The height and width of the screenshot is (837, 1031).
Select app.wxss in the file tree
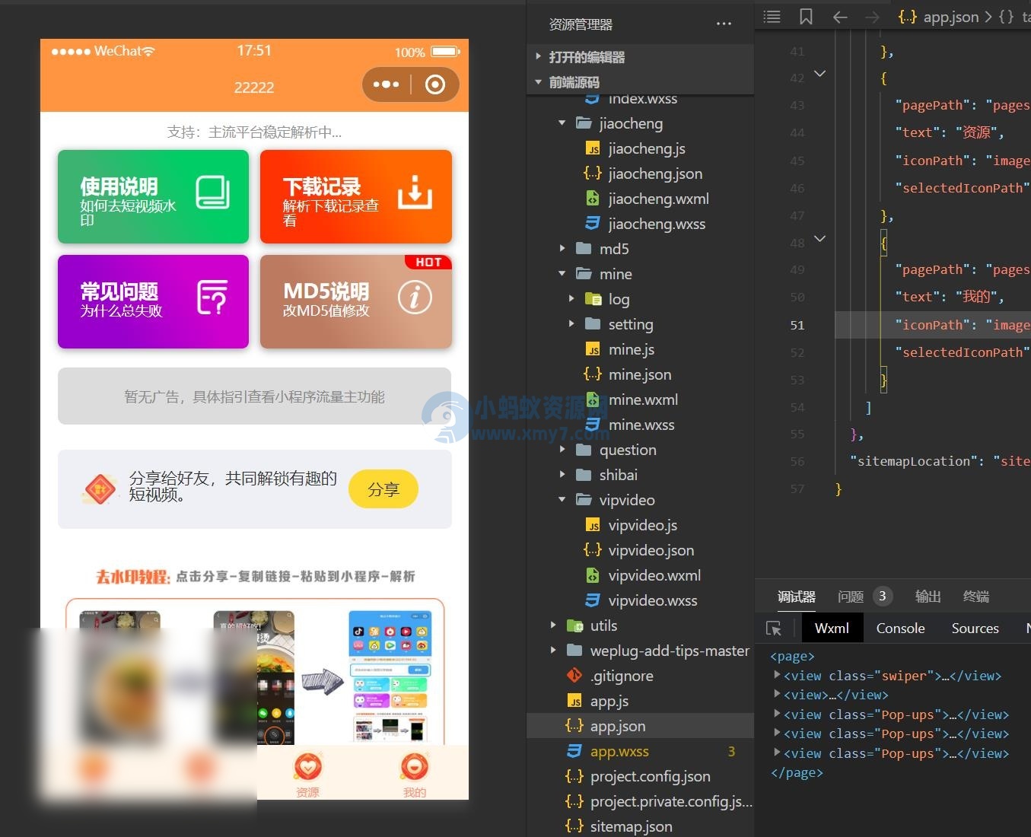(x=621, y=751)
